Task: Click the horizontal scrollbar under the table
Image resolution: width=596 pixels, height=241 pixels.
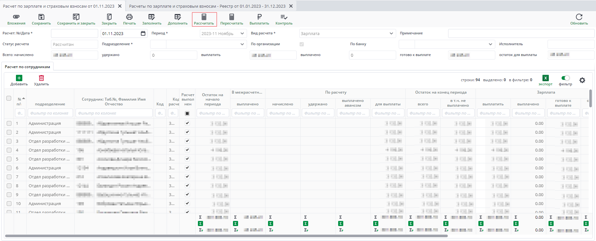Action: (226, 236)
